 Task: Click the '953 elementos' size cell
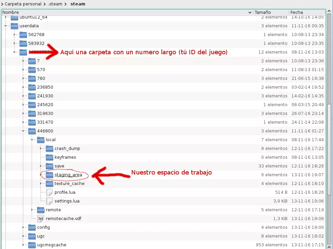coord(272,245)
